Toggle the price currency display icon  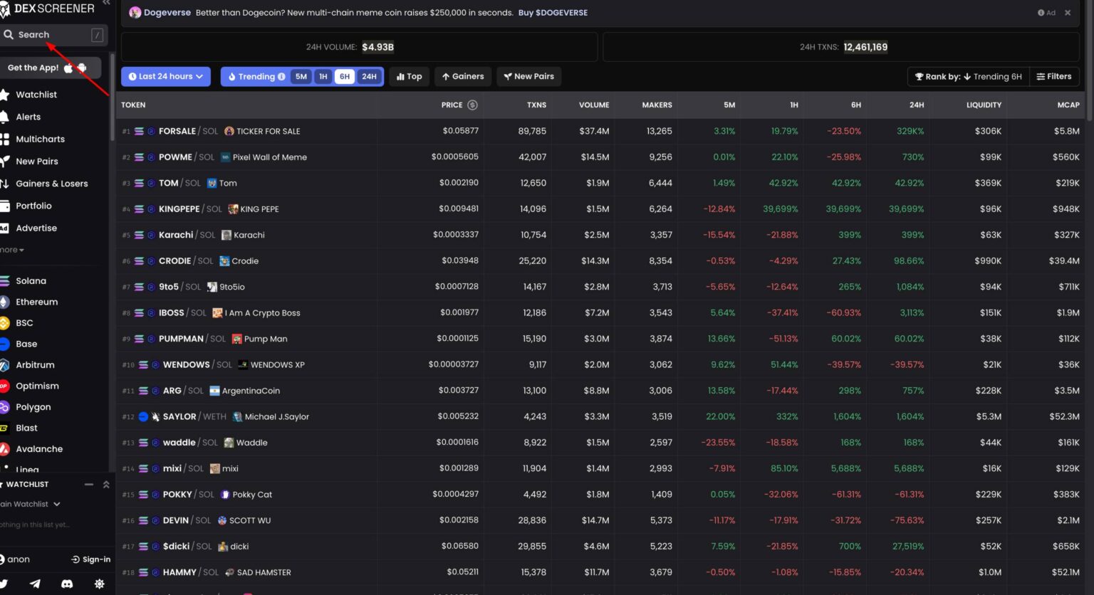click(x=471, y=105)
